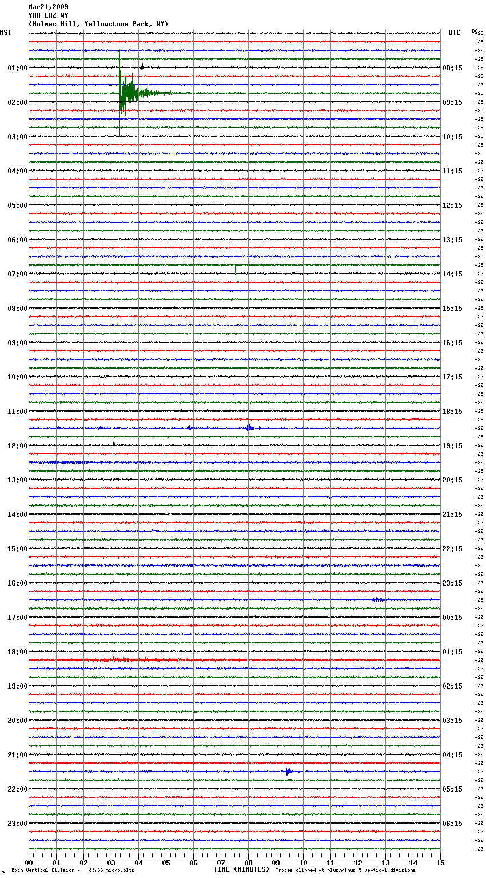The width and height of the screenshot is (486, 878).
Task: Click the Each Vertical Division microvolts note
Action: (73, 870)
